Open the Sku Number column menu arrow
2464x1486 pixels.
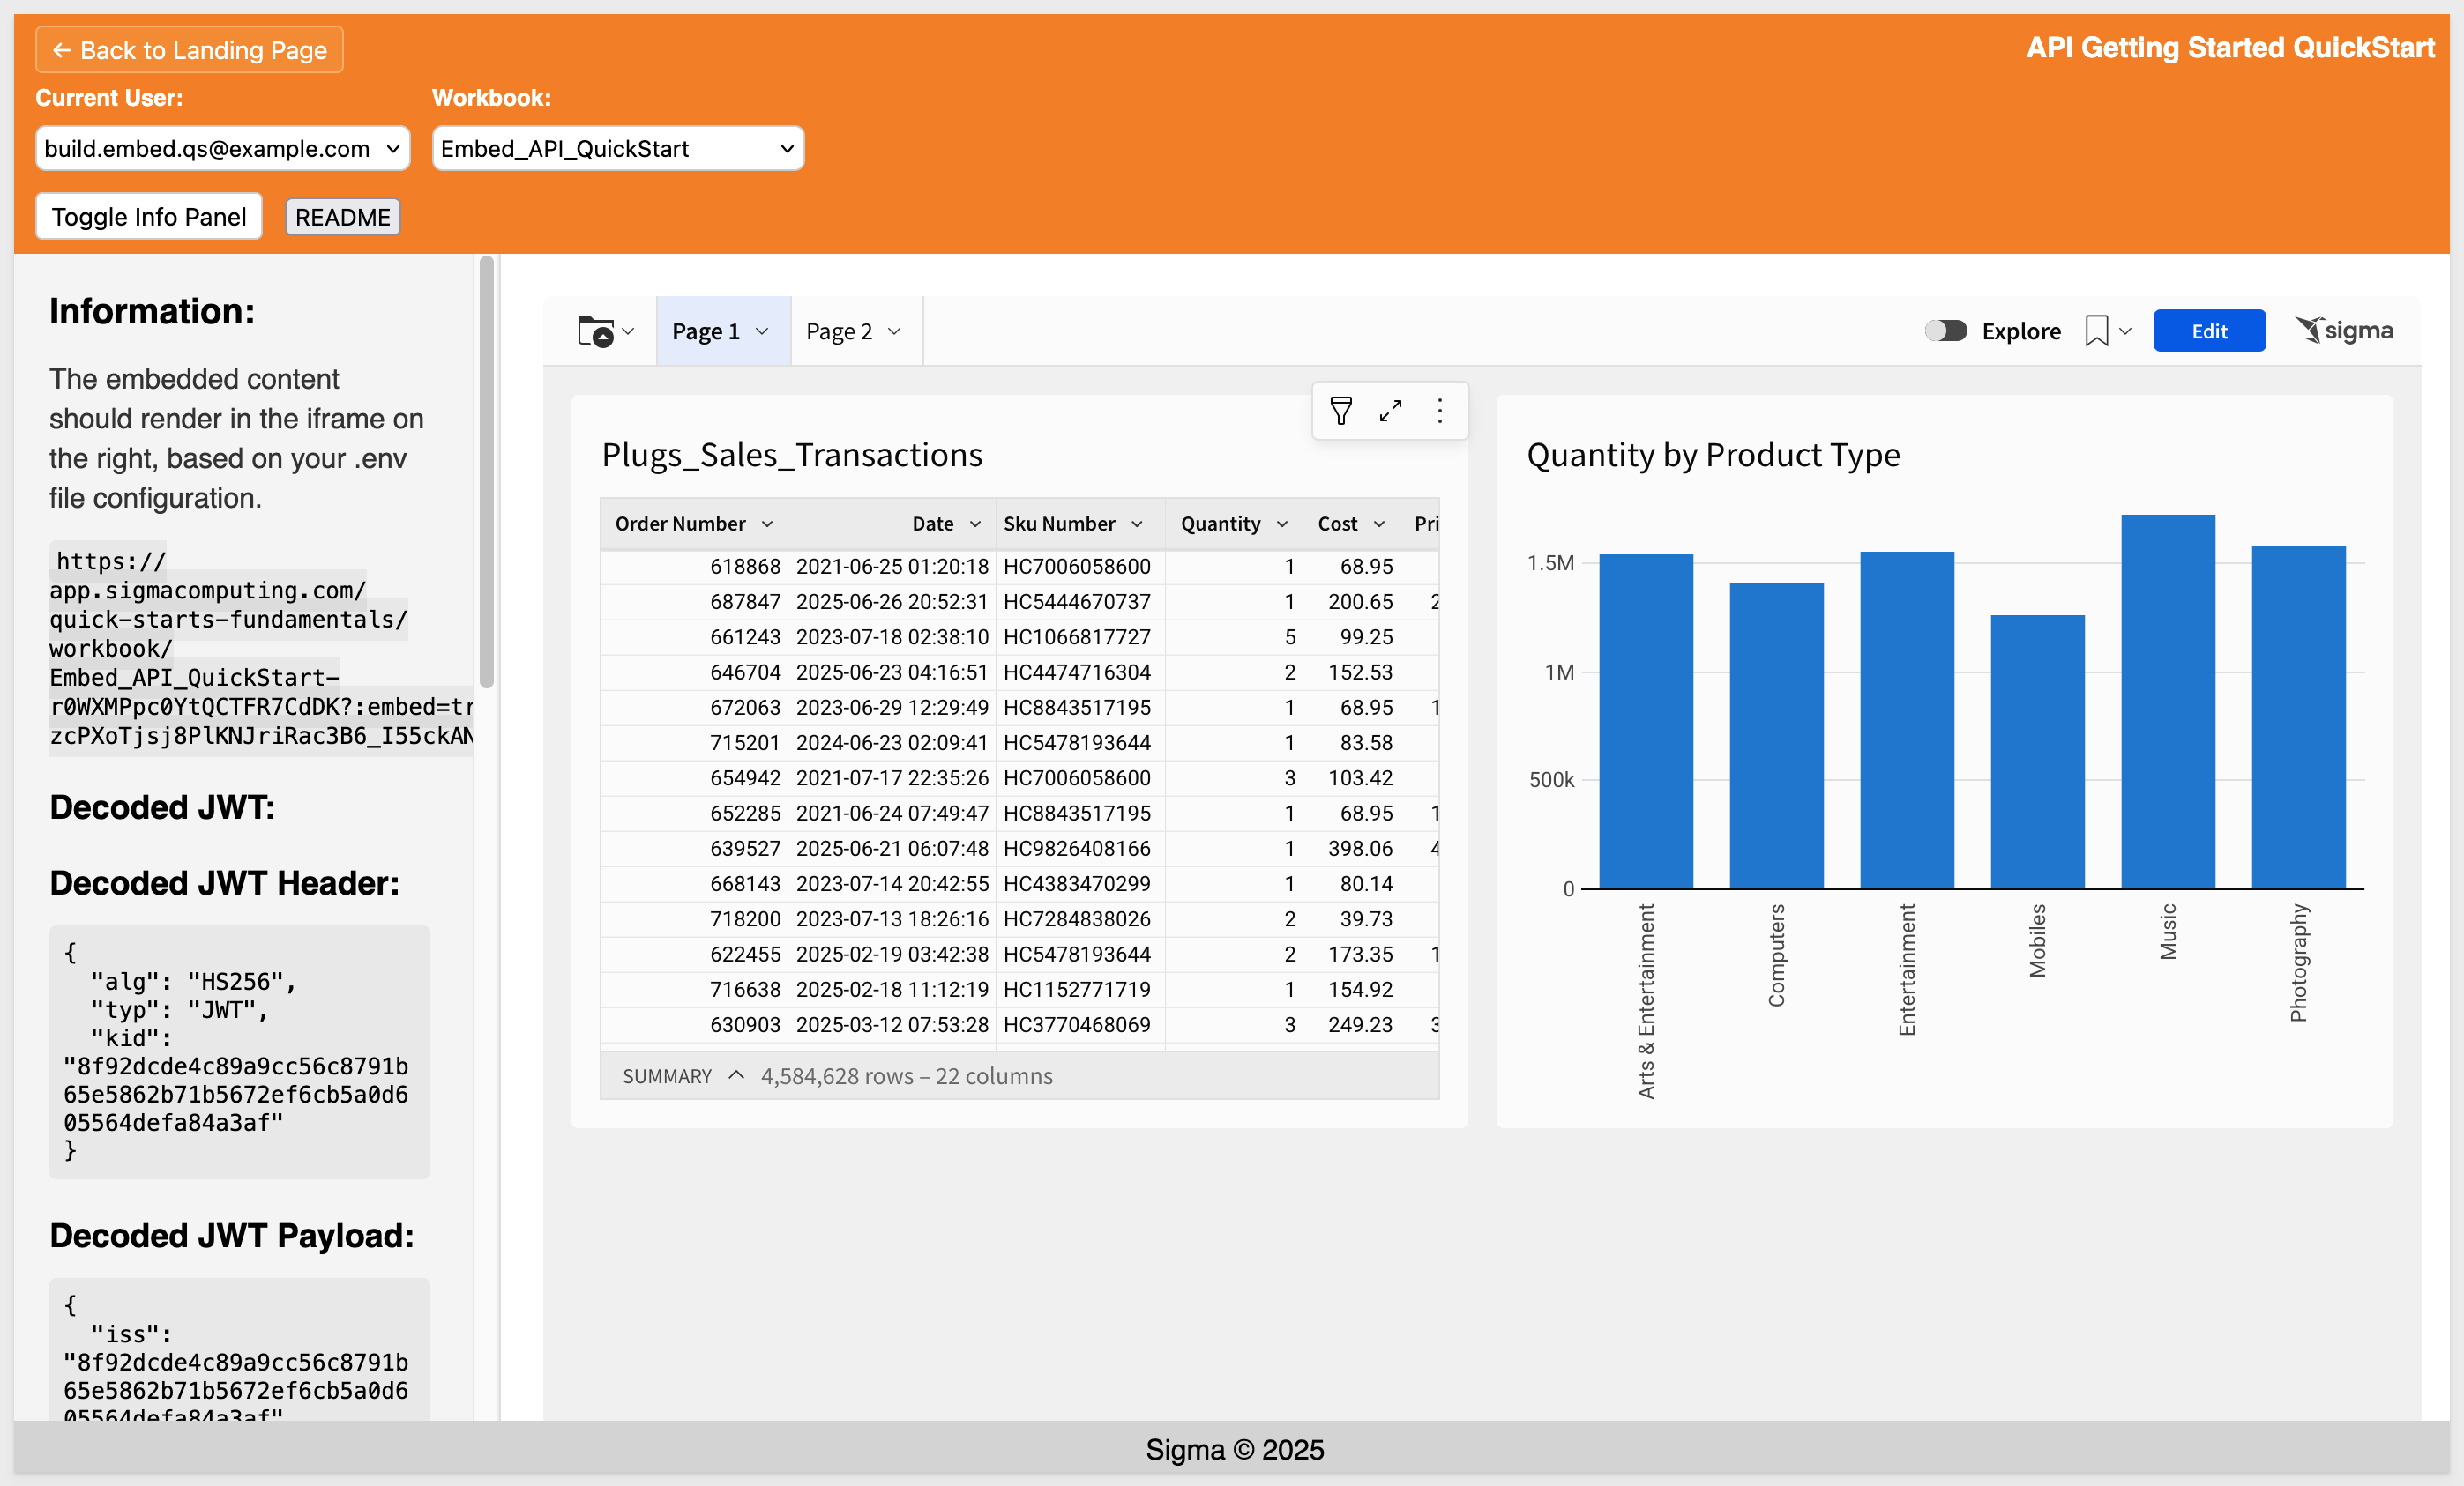point(1137,524)
